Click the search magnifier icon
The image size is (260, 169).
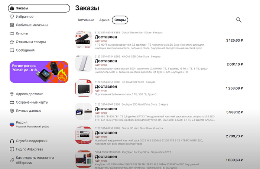point(238,20)
